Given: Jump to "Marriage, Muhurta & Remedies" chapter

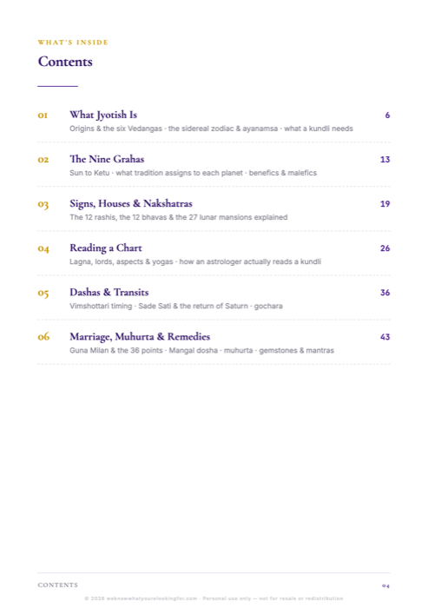Looking at the screenshot, I should (x=140, y=337).
